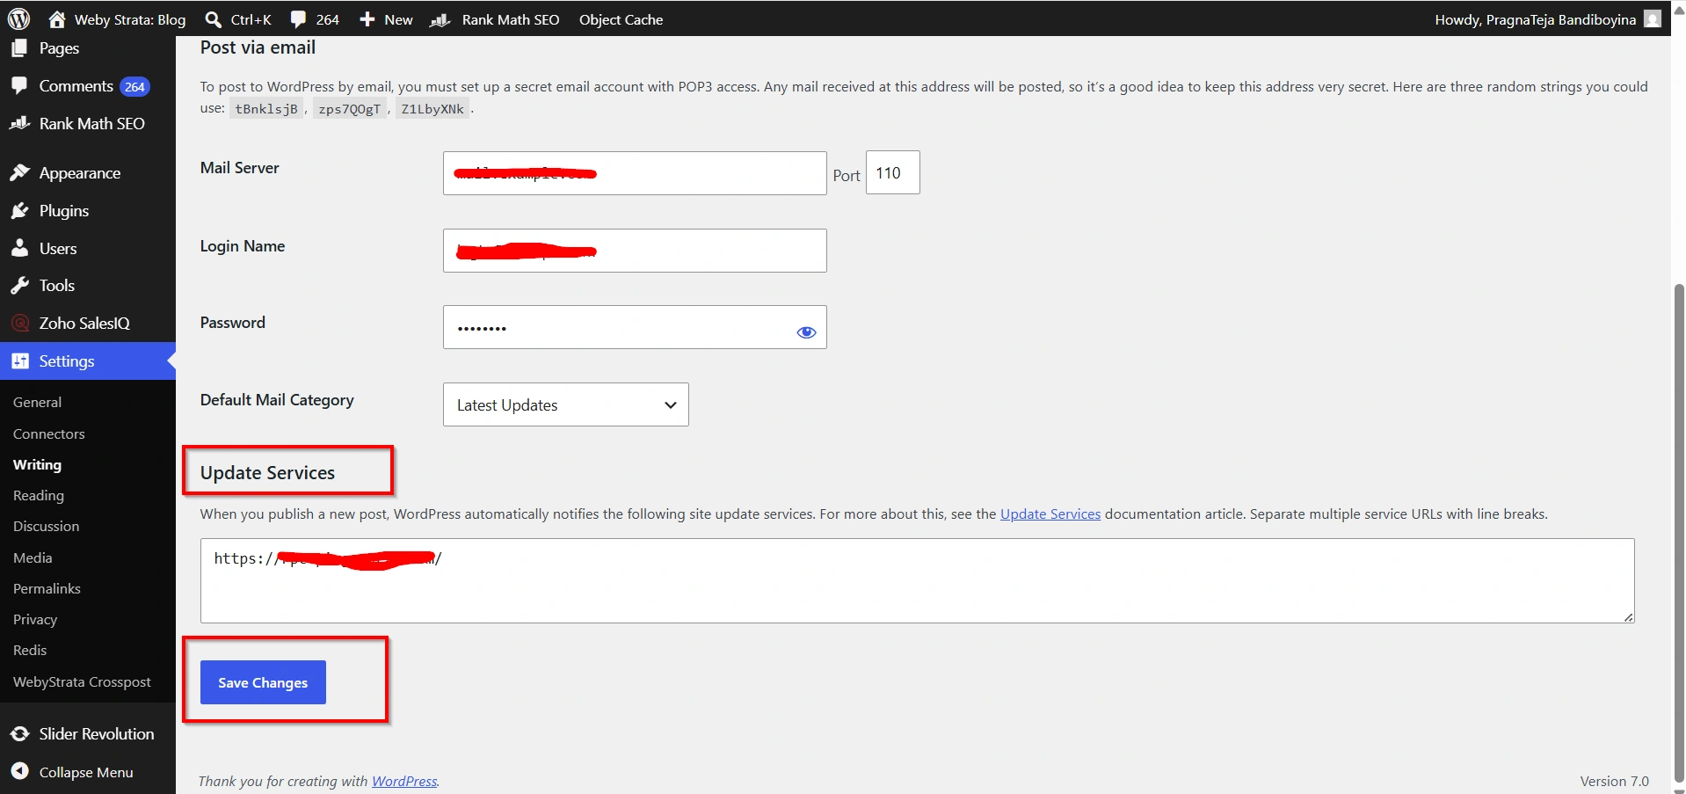1686x794 pixels.
Task: Click the comments bubble icon showing 264
Action: click(x=299, y=18)
